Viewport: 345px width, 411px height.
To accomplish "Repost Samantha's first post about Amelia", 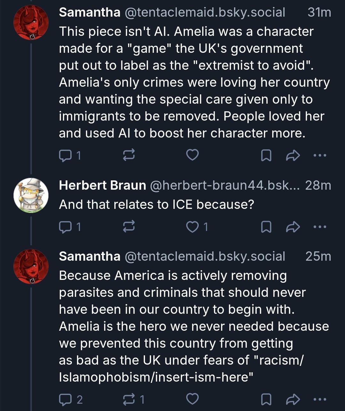I will 129,155.
